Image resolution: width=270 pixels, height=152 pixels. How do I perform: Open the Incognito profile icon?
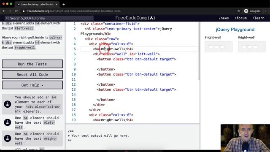pos(246,11)
